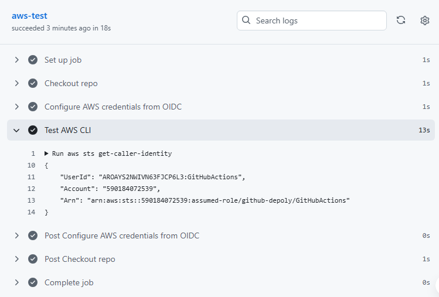The image size is (439, 297).
Task: Click the Post Checkout repo step label
Action: pyautogui.click(x=80, y=259)
